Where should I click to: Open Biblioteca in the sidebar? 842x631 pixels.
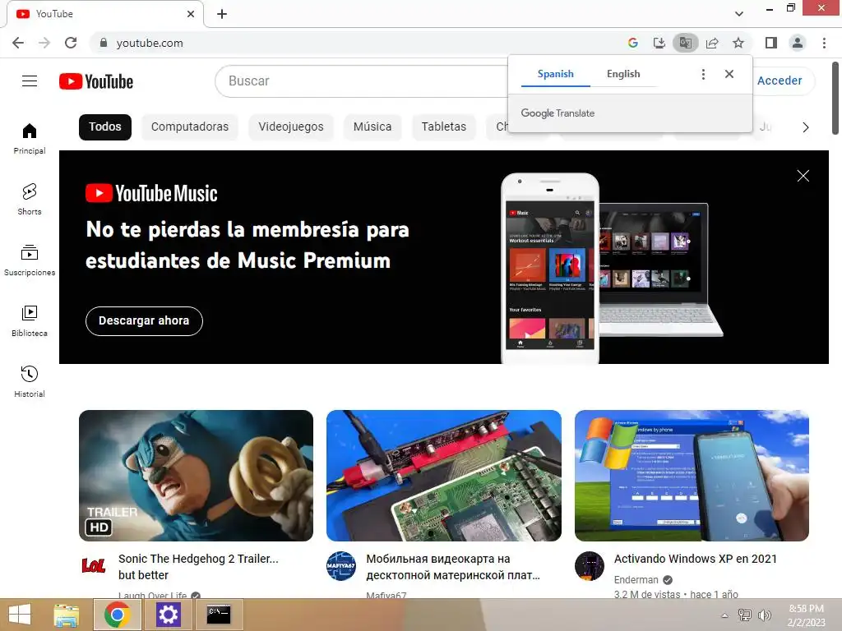(30, 321)
